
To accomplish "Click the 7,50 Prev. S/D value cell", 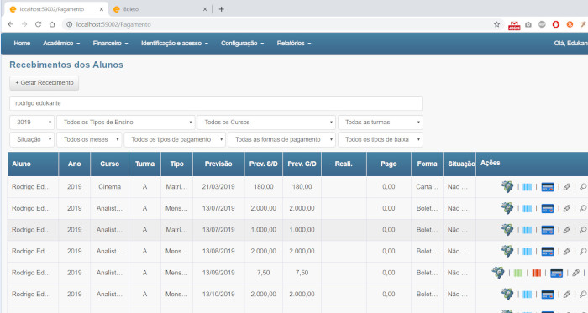I will coord(263,273).
